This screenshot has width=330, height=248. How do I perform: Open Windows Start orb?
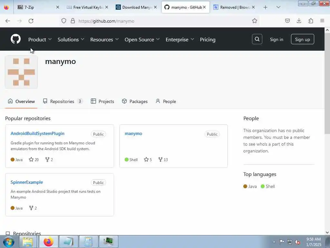tap(8, 242)
